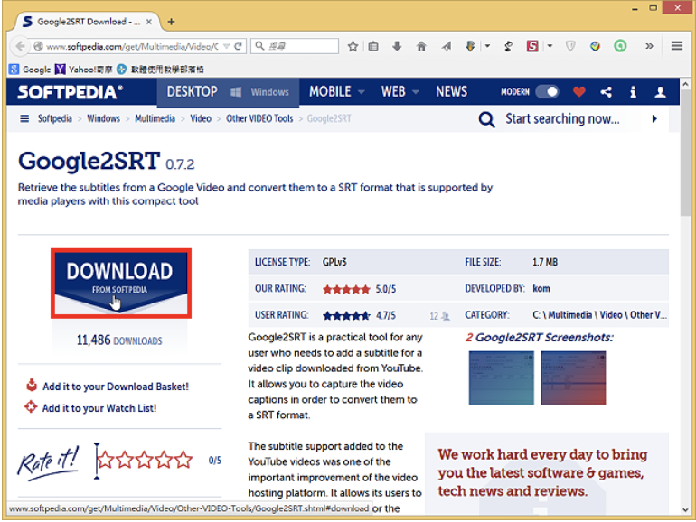Click the shield icon in the toolbar
Viewport: 696px width, 522px height.
[570, 46]
